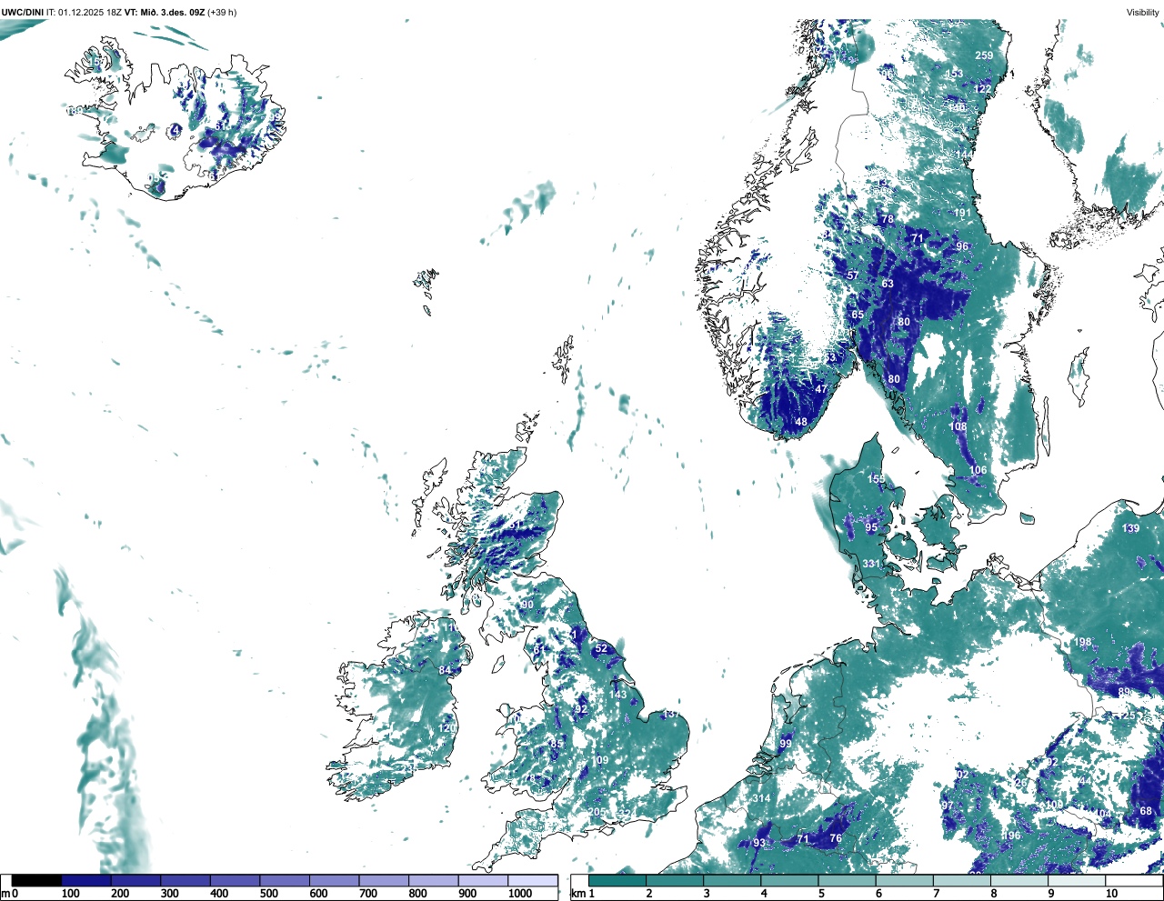Click the '47' value in southern Norway
Screen dimensions: 1164x901
tap(822, 389)
